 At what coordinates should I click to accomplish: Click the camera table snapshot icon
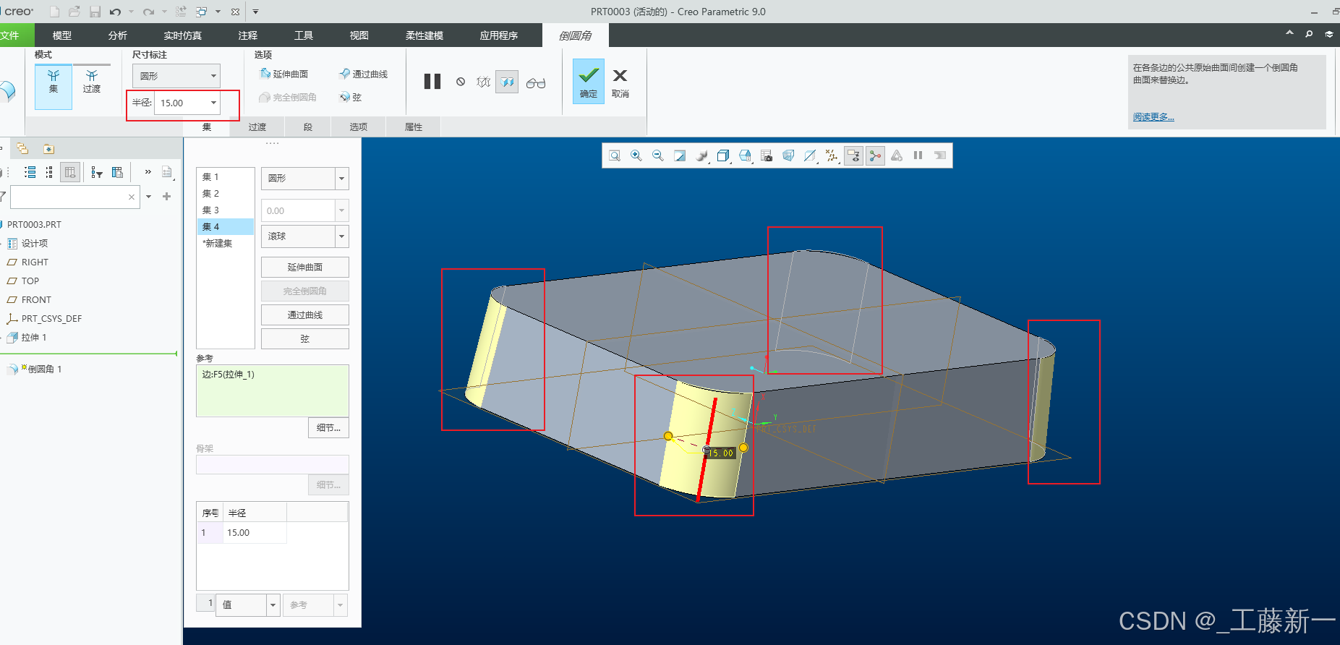767,155
